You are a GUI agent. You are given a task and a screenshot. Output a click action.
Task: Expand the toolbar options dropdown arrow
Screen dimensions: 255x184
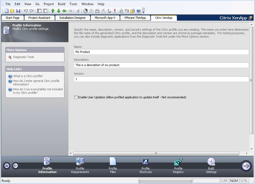(x=144, y=12)
